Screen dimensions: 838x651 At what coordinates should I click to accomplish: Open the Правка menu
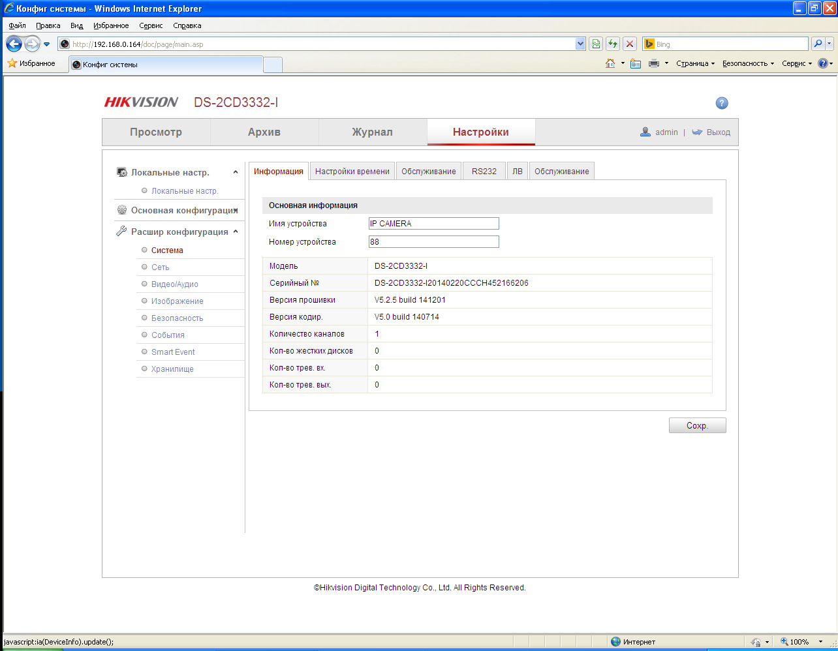(x=48, y=25)
